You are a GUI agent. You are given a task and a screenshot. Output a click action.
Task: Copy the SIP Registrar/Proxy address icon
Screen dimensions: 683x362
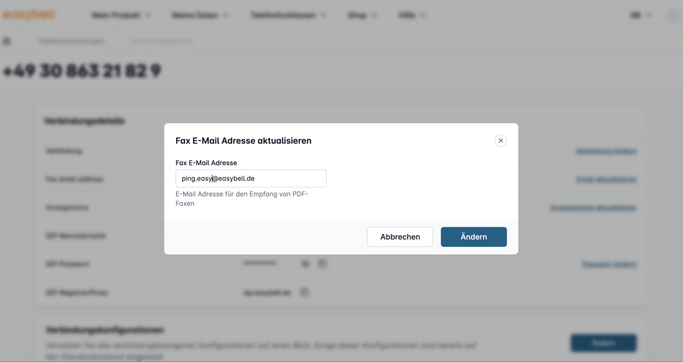pos(305,293)
